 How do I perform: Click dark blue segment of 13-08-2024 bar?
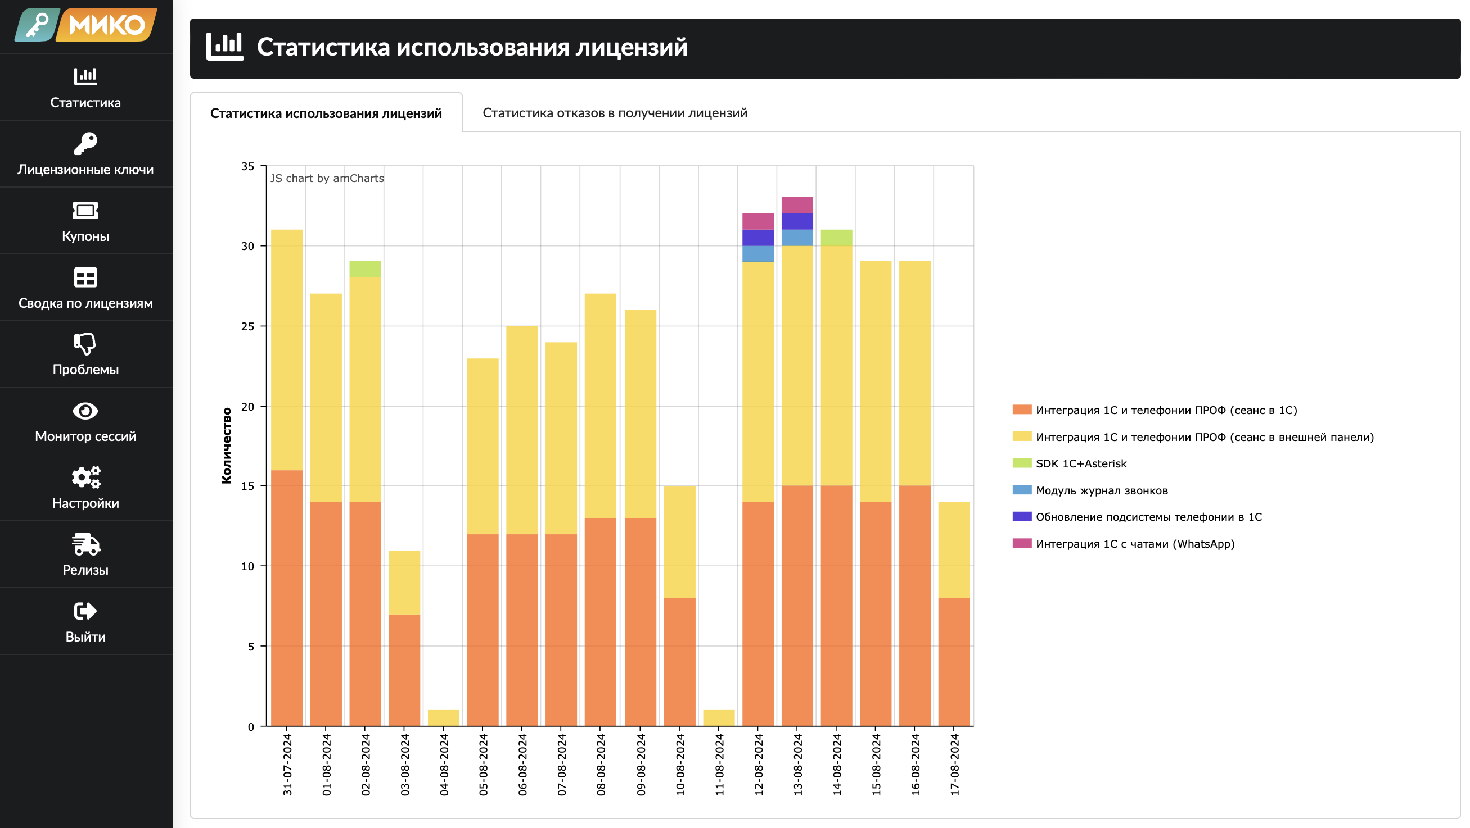point(797,221)
